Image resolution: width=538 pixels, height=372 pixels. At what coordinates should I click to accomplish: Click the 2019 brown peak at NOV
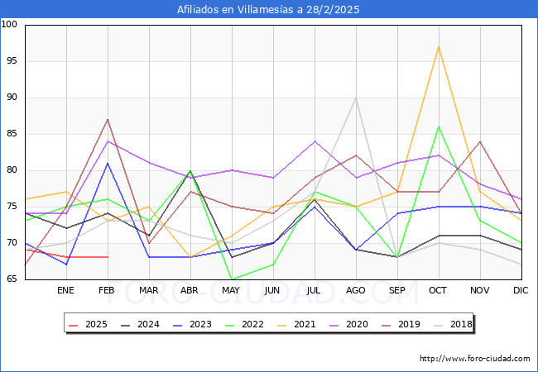[480, 141]
